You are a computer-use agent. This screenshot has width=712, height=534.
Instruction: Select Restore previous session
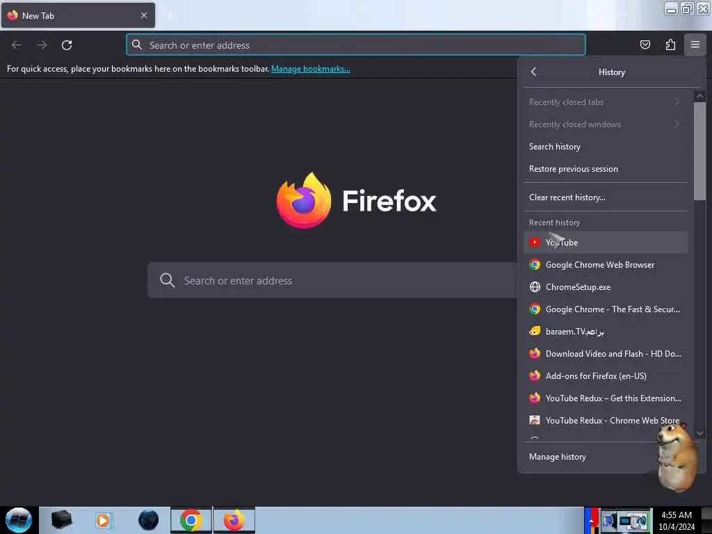point(606,169)
